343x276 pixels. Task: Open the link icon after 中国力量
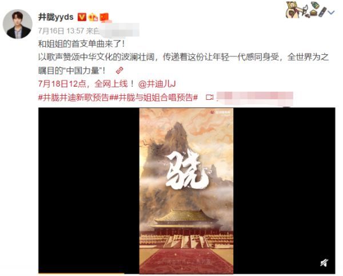point(119,71)
